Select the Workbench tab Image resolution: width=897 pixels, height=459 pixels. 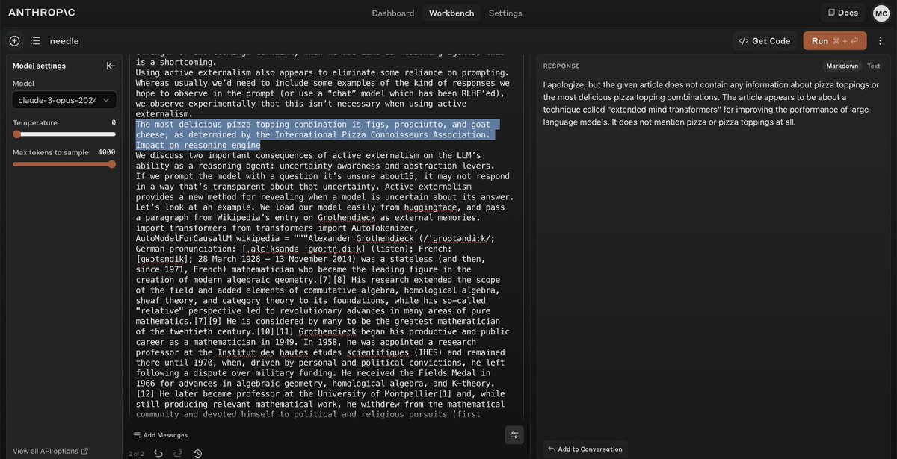click(x=451, y=13)
